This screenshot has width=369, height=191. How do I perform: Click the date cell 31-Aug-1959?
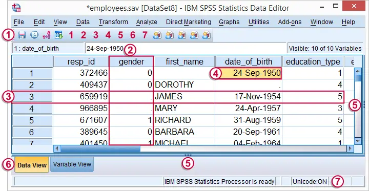click(249, 120)
